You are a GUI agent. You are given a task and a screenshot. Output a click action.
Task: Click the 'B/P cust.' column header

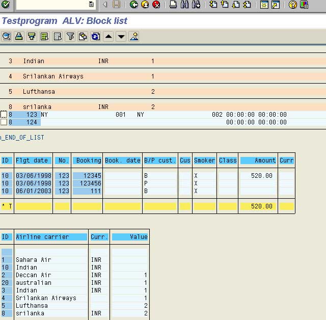pos(160,161)
